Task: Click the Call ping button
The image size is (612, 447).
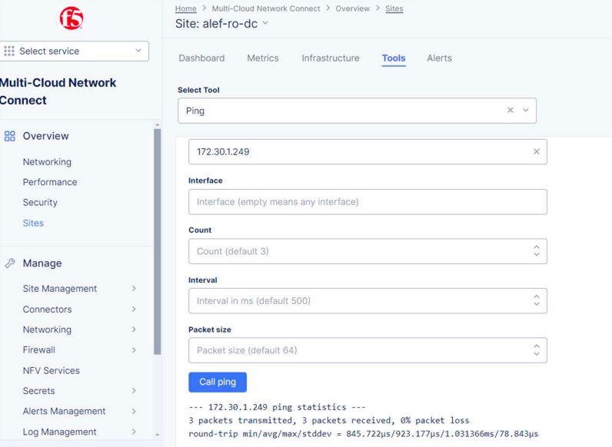Action: (218, 382)
